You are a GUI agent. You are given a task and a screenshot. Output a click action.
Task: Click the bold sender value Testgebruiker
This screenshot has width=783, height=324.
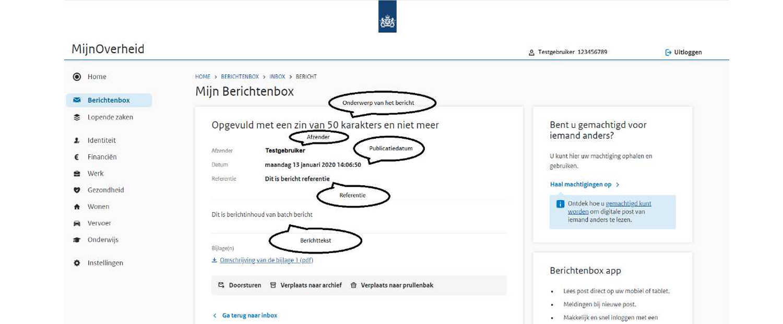(x=285, y=151)
